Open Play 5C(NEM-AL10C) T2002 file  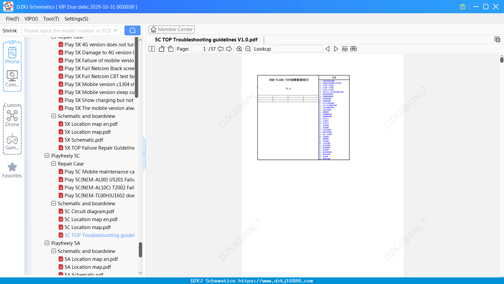(100, 187)
